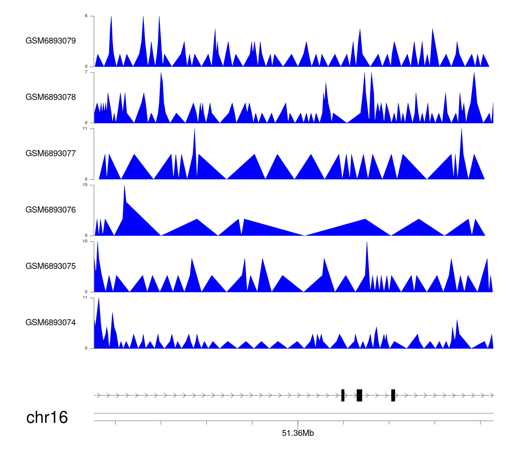Select the GSM6893074 track name

pos(51,323)
